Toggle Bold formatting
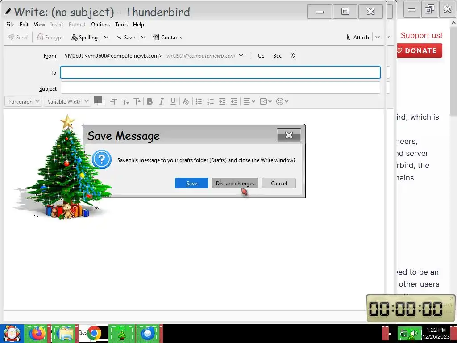 click(x=150, y=101)
